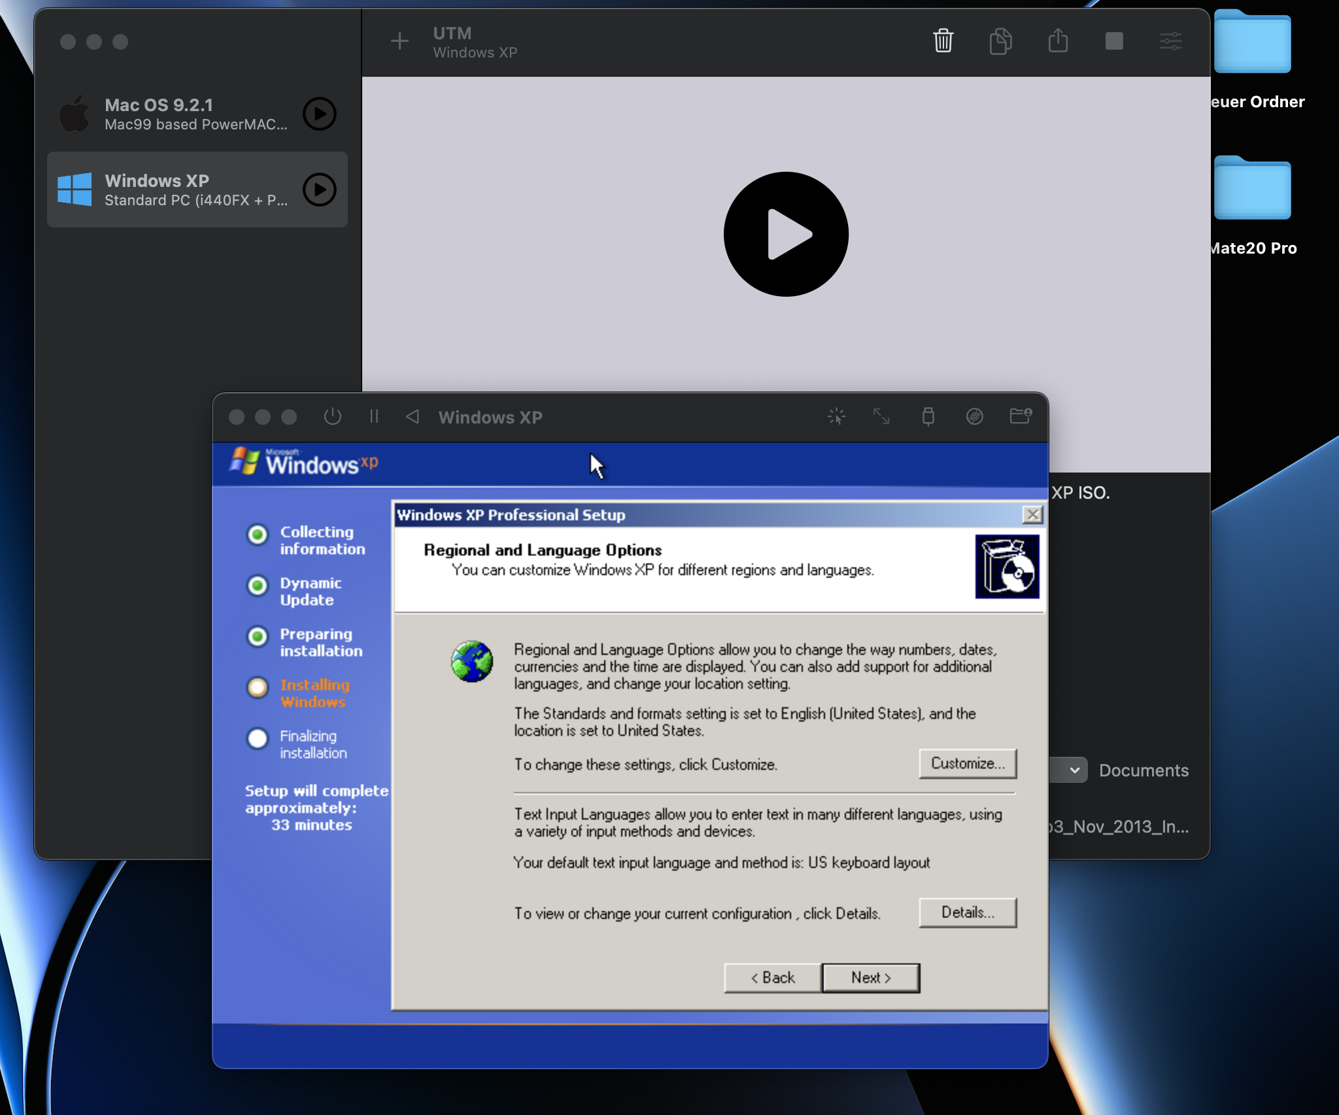
Task: Open the CD drive image menu
Action: [x=974, y=416]
